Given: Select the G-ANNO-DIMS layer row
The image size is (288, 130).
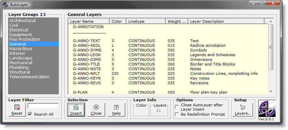Looking at the screenshot, I should coord(168,59).
